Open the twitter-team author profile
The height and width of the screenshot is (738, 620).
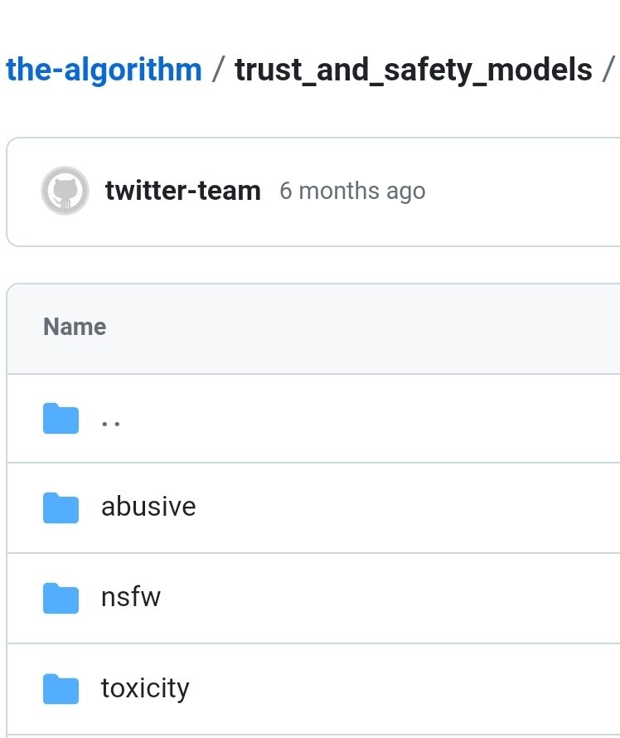tap(182, 192)
